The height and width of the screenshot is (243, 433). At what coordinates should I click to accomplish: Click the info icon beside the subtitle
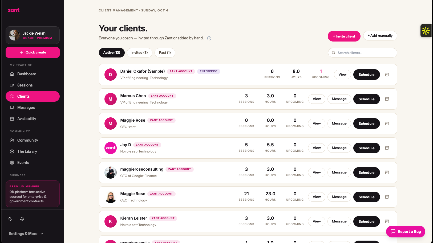click(209, 38)
